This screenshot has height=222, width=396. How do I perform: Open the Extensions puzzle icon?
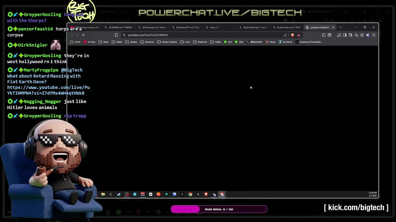[x=324, y=35]
